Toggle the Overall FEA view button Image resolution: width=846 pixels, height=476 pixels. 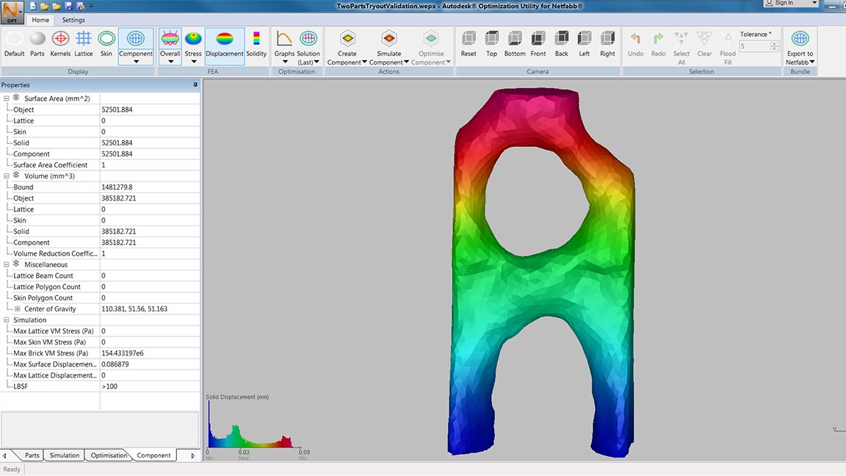(x=170, y=46)
